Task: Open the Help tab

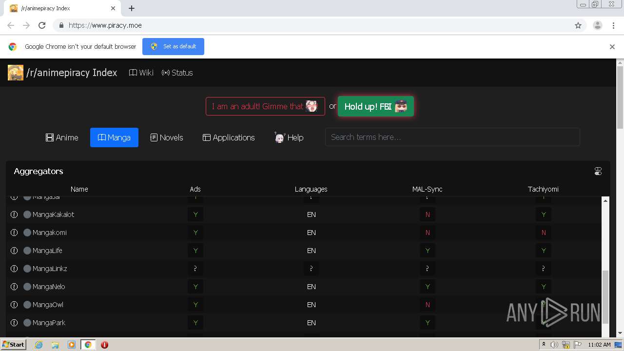Action: pyautogui.click(x=289, y=137)
